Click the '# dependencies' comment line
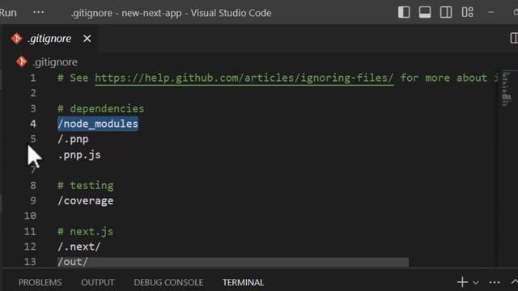Screen dimensions: 518x291 (100, 108)
